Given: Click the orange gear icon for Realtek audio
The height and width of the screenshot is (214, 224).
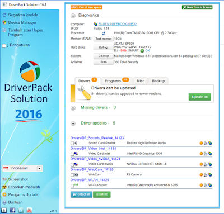Looking at the screenshot, I should [x=201, y=143].
